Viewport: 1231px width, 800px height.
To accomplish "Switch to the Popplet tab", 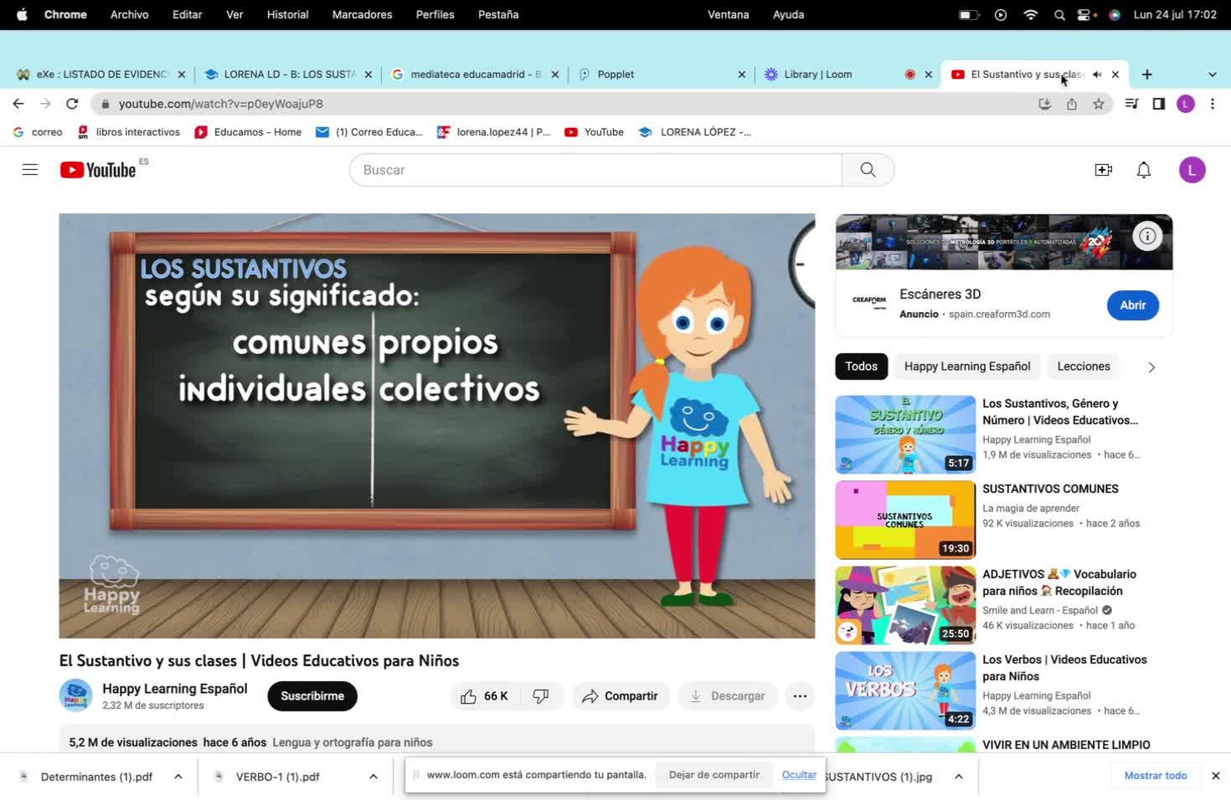I will (662, 74).
